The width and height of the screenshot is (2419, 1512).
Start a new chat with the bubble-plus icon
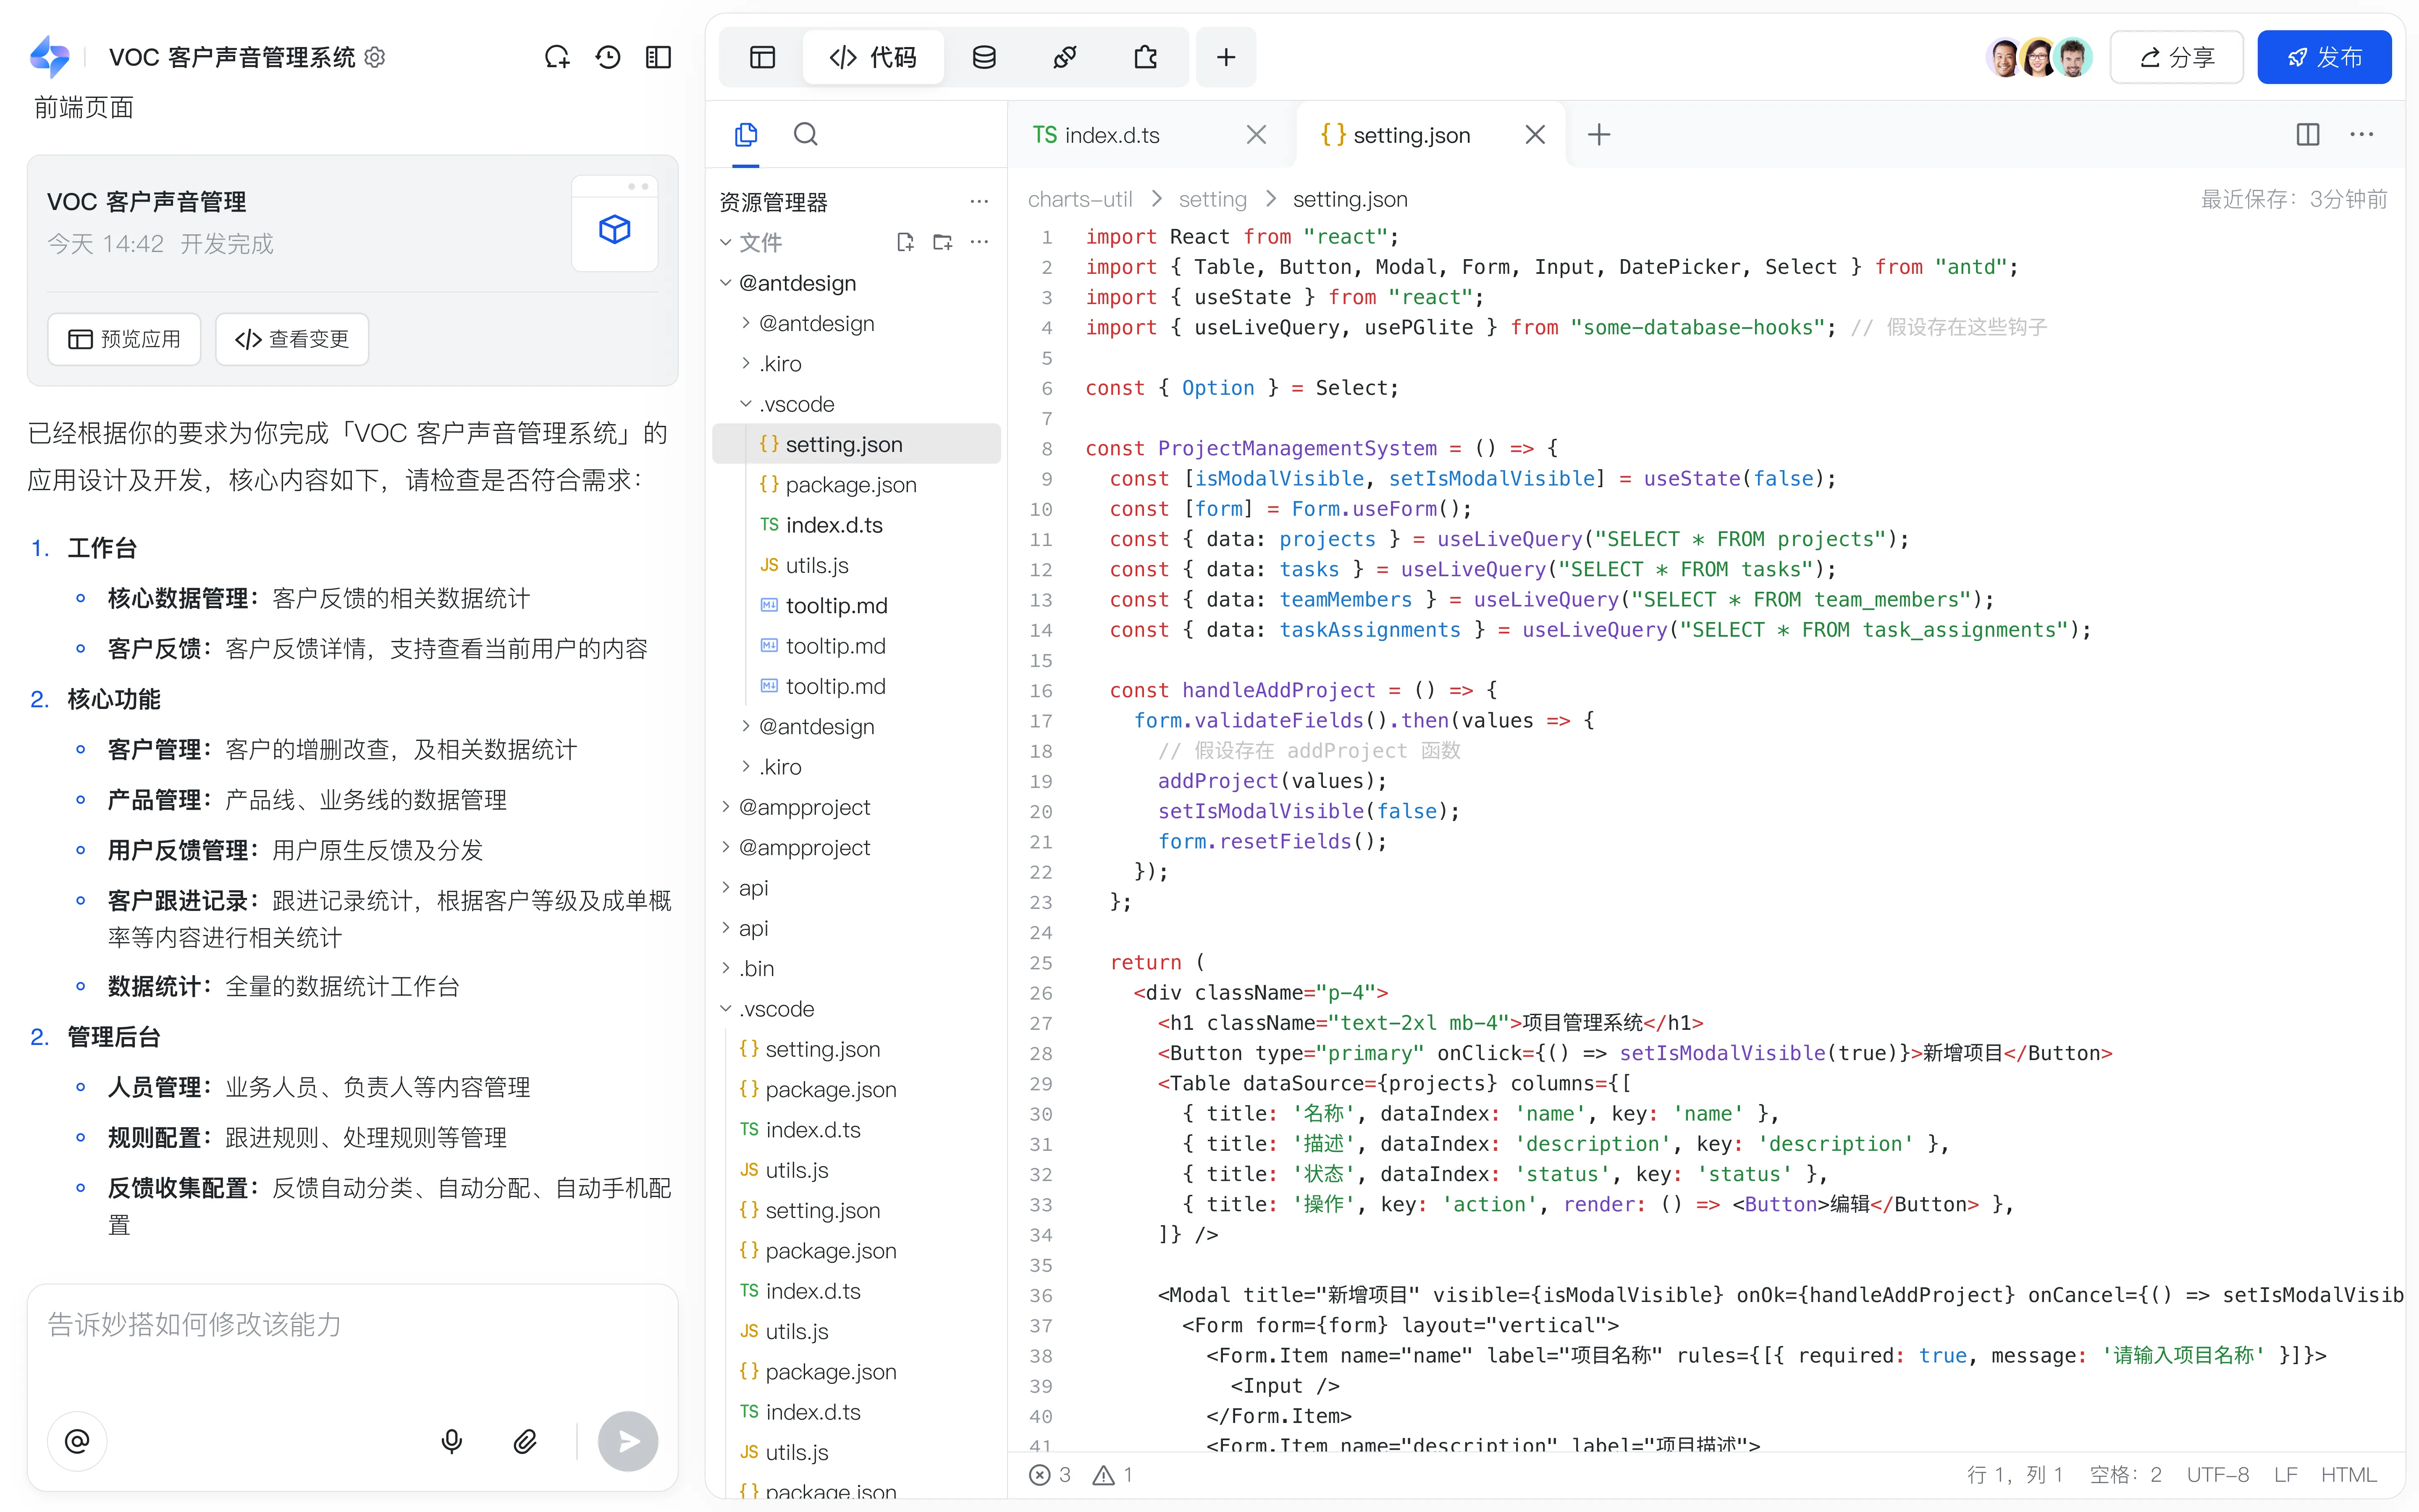557,58
